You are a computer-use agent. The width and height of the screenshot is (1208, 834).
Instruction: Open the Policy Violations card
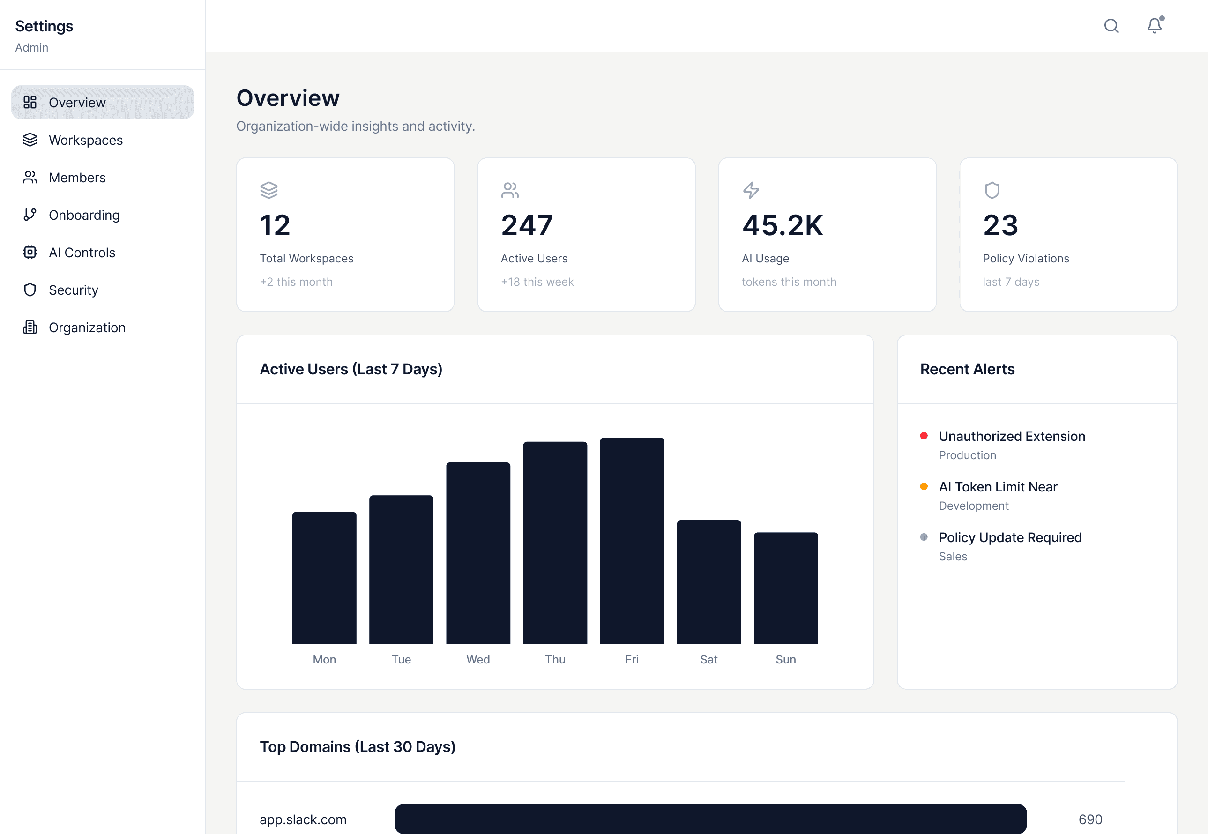pos(1068,235)
